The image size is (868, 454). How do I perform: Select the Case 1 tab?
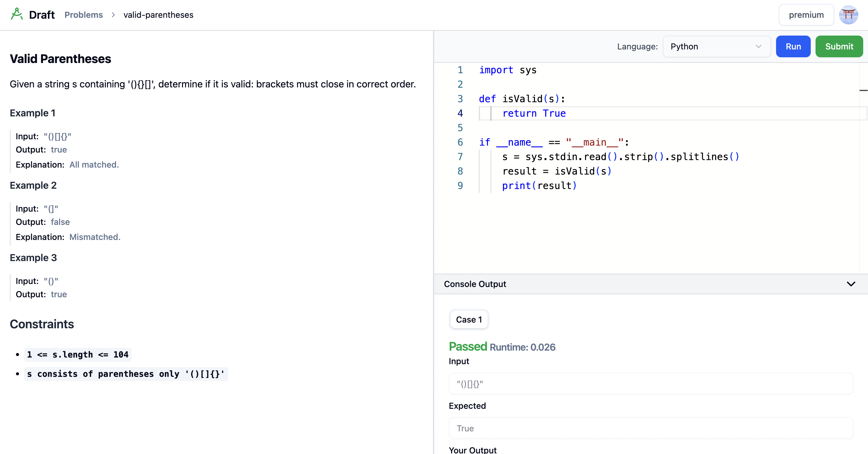coord(469,320)
